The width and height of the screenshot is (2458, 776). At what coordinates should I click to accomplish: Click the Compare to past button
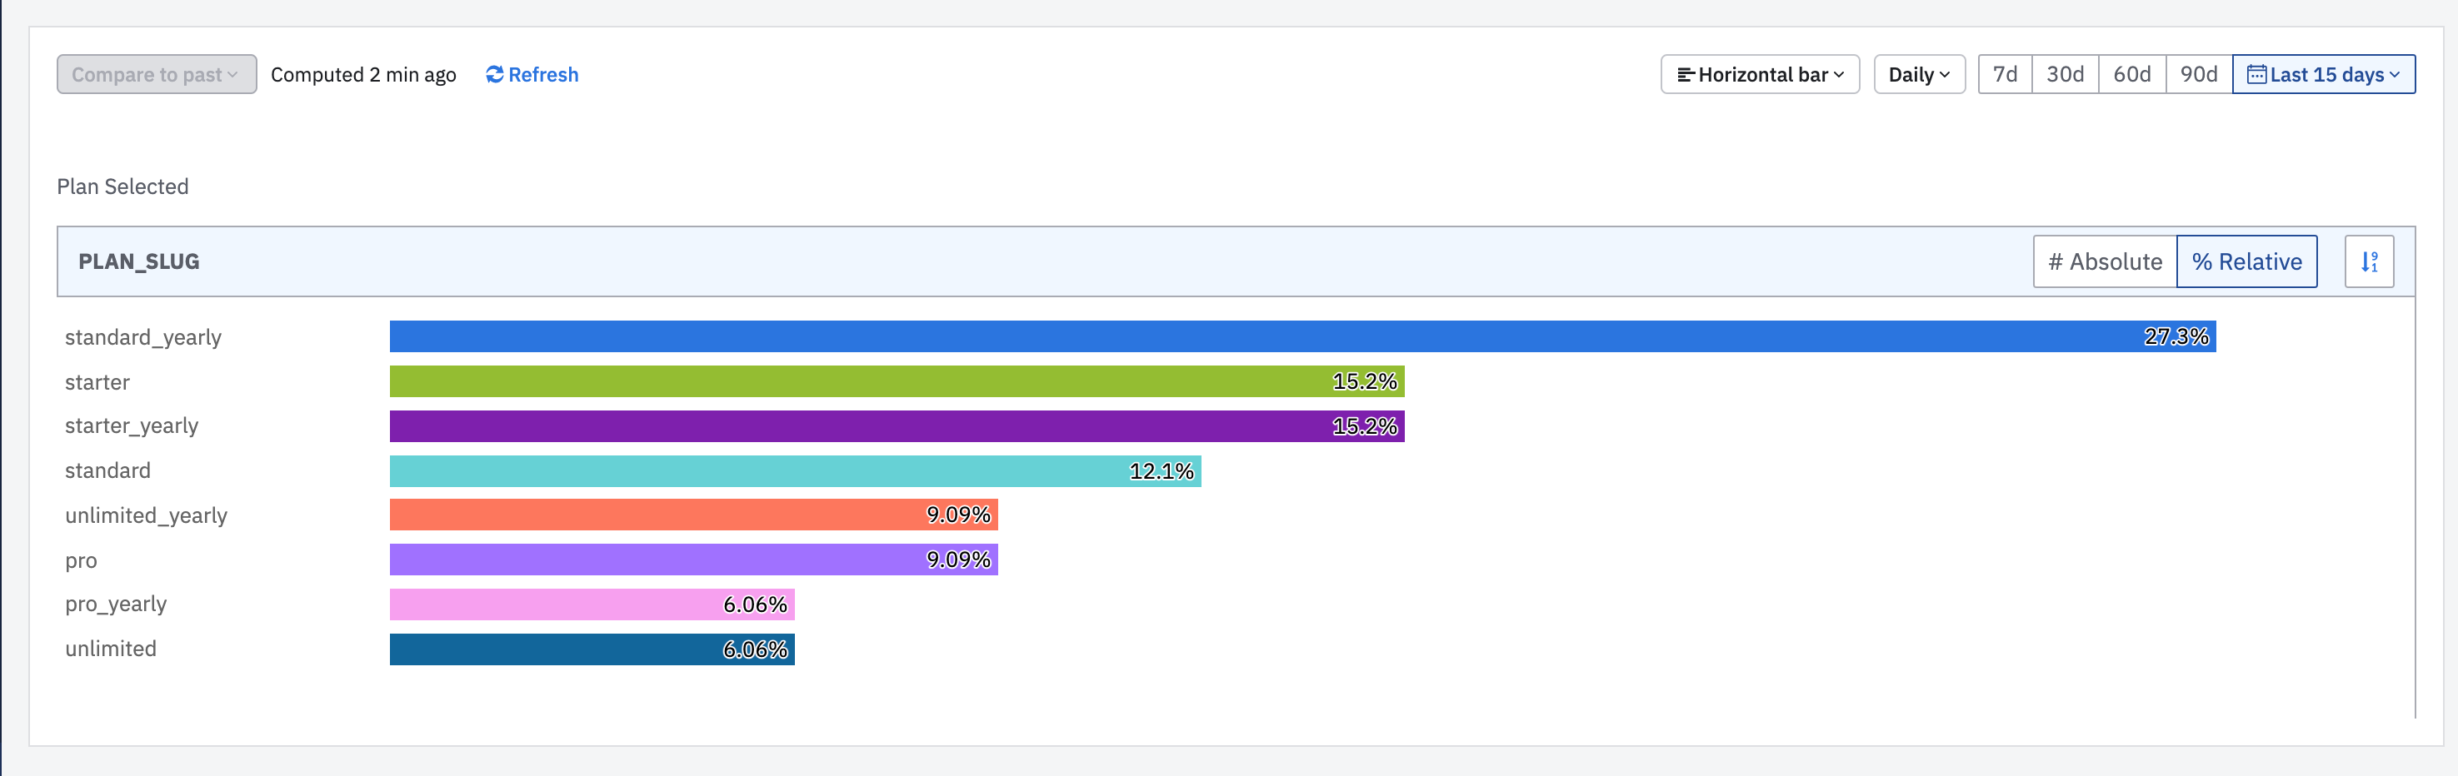(x=156, y=73)
